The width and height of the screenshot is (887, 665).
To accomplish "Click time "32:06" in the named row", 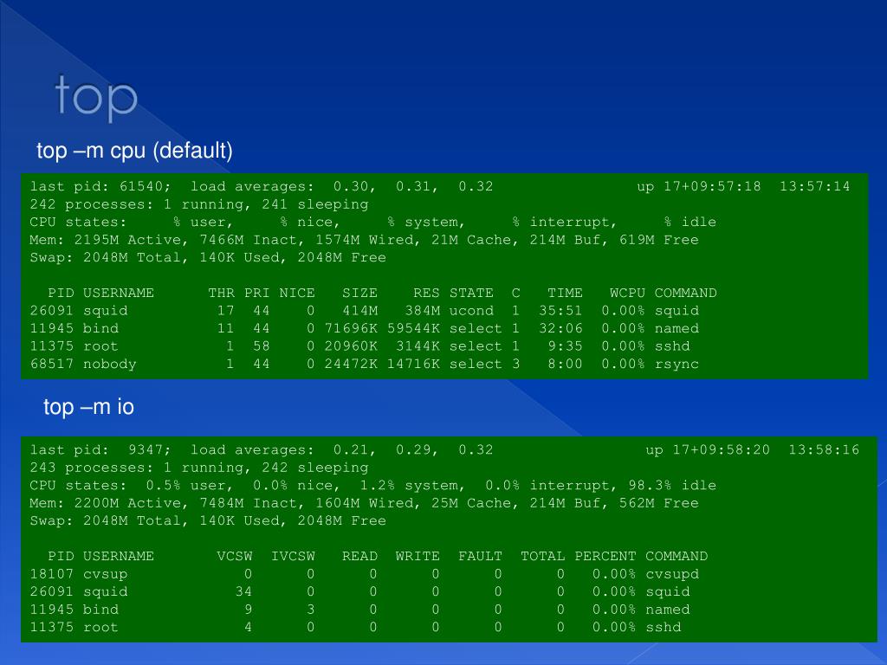I will pos(560,328).
